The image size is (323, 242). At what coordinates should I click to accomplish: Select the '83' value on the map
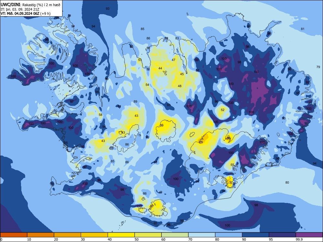(x=177, y=38)
